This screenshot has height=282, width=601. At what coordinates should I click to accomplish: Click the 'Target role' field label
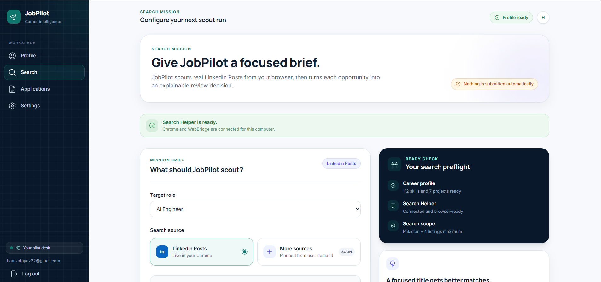tap(163, 195)
